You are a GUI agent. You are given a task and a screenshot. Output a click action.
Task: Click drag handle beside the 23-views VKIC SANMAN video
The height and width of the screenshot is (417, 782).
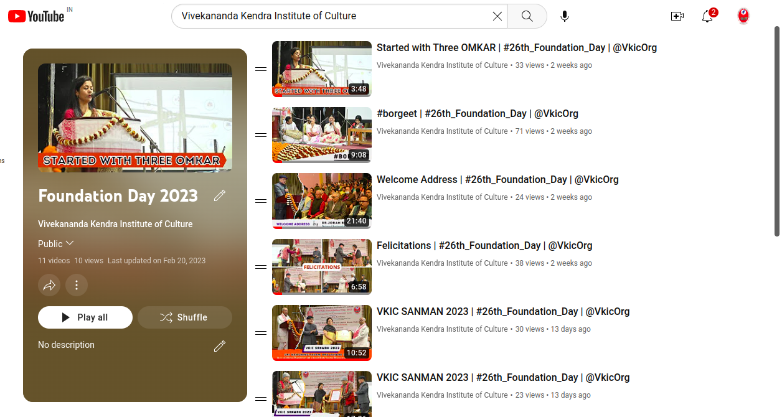261,399
